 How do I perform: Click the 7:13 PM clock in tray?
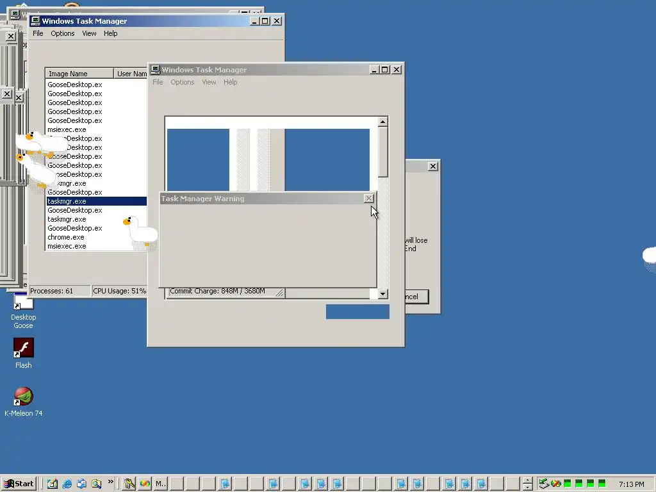[631, 484]
